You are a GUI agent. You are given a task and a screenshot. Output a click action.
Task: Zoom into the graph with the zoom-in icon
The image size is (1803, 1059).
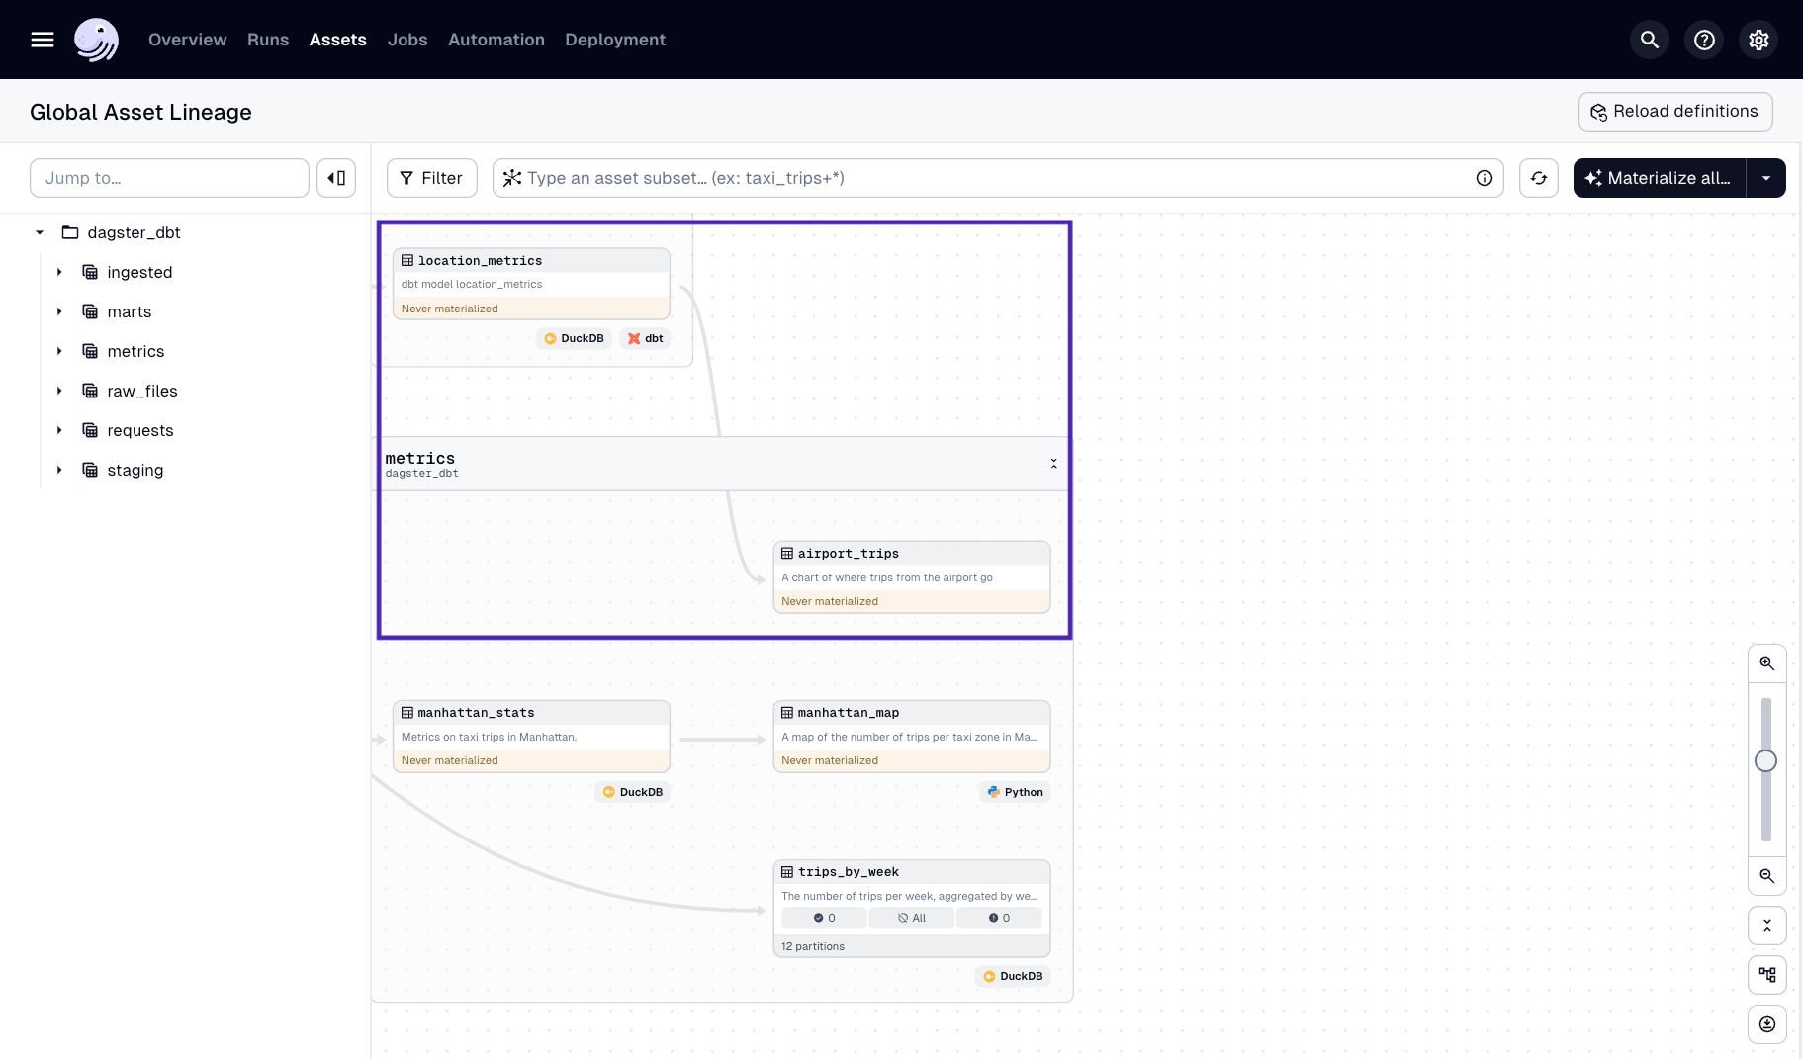tap(1767, 662)
